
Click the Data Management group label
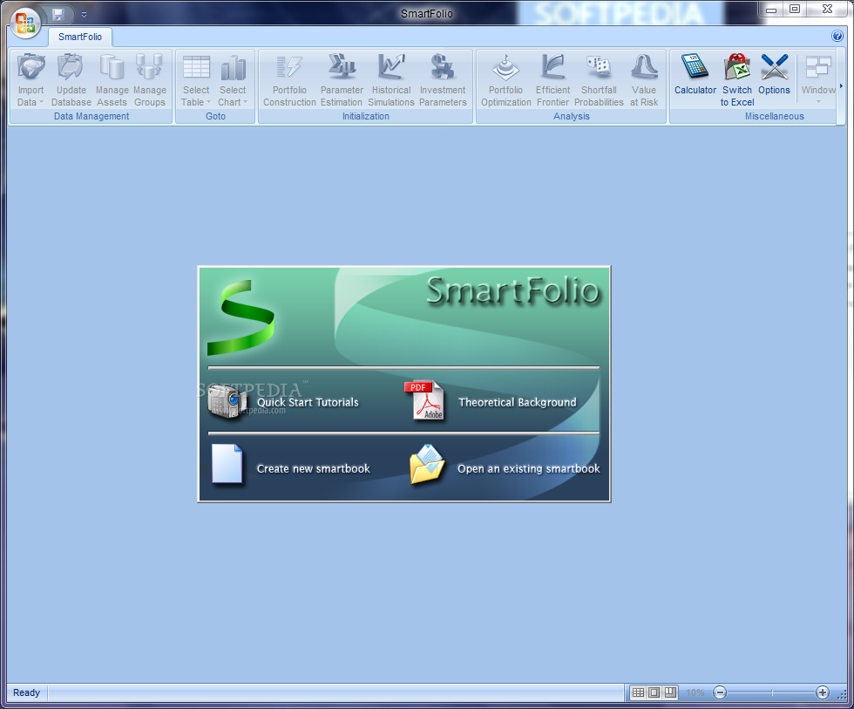(91, 116)
